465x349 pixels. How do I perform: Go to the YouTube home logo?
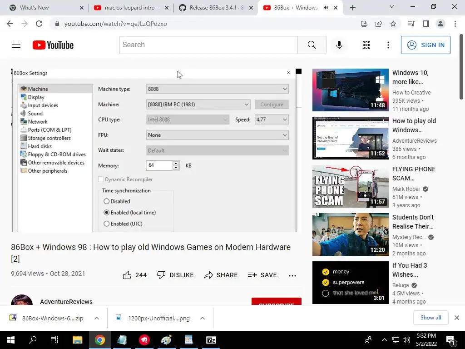(x=53, y=45)
